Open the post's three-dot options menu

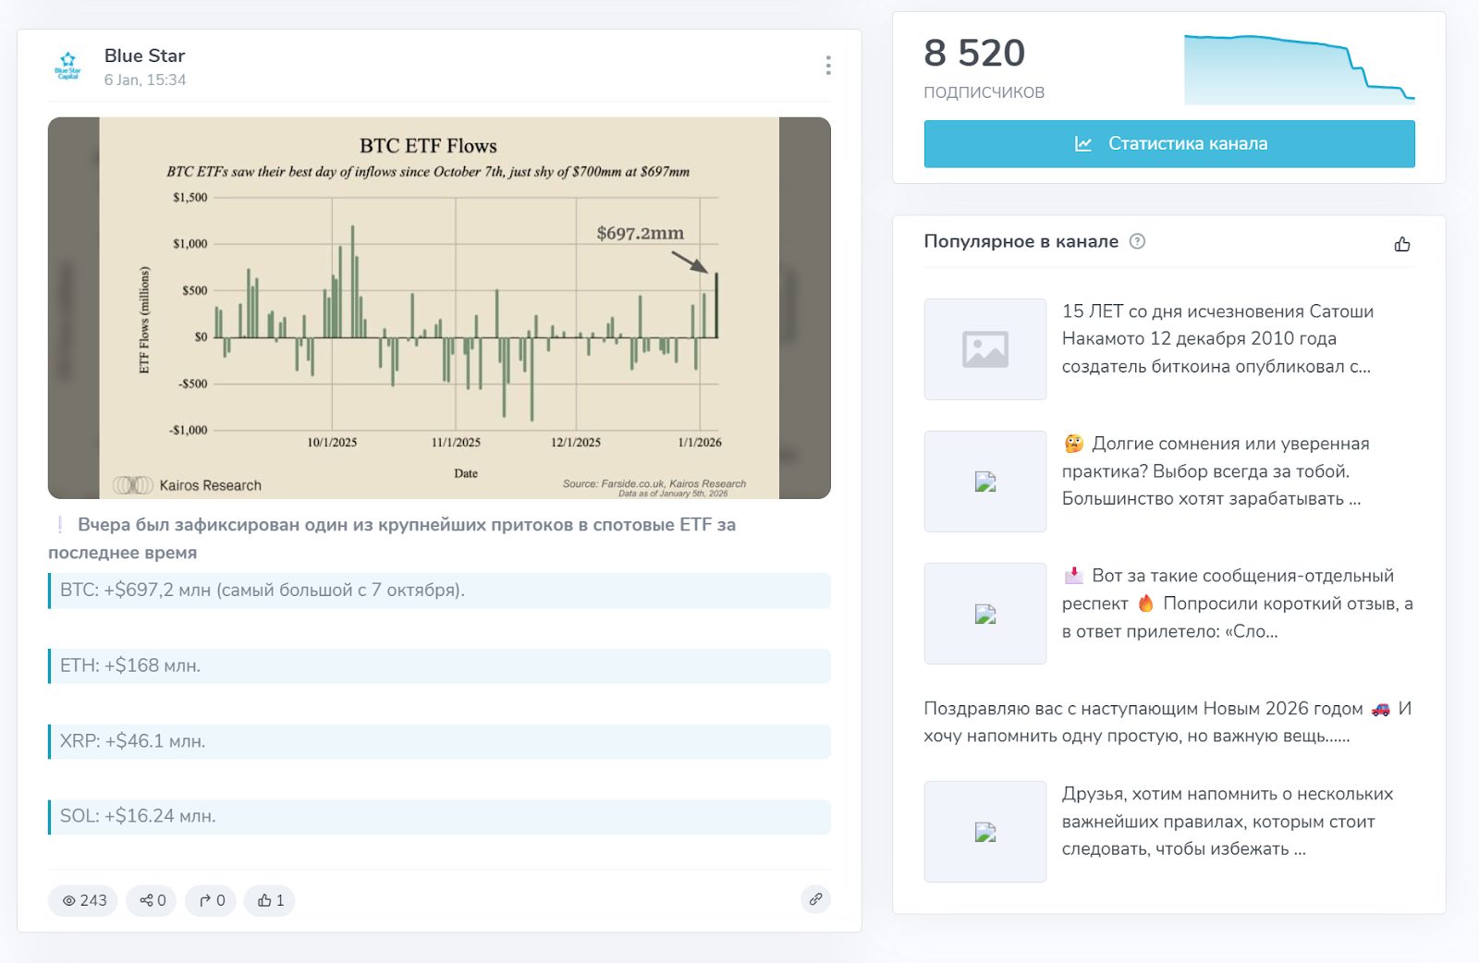(x=827, y=65)
